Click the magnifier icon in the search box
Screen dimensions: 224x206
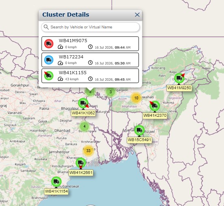(46, 27)
